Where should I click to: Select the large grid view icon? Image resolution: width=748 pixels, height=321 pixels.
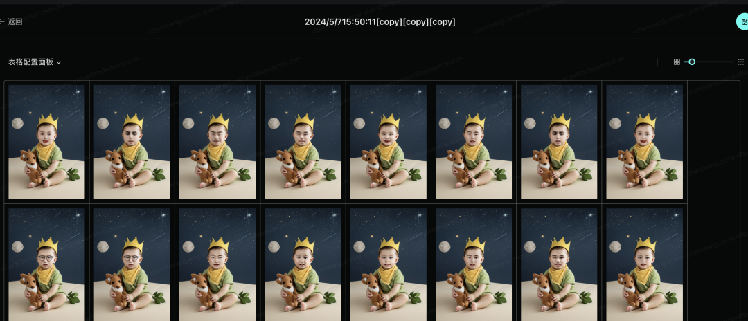(x=677, y=62)
